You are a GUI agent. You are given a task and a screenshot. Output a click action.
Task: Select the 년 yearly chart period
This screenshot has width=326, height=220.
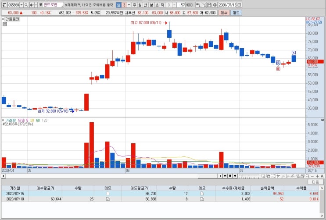click(x=145, y=5)
